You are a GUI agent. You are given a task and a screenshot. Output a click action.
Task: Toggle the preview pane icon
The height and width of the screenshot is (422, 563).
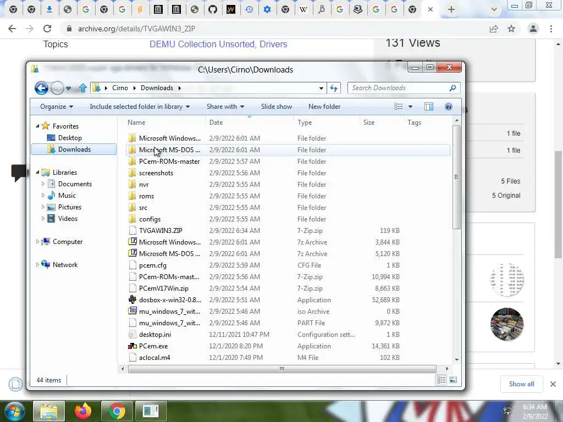pos(429,107)
